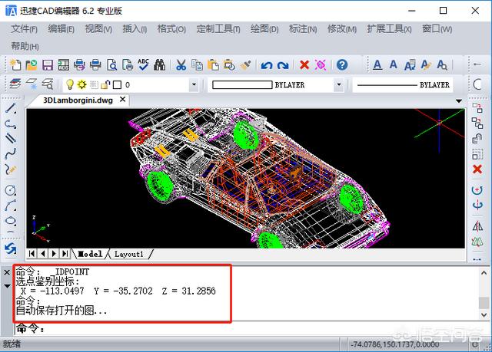Click the Save file icon
Viewport: 492px width, 352px height.
click(x=48, y=65)
